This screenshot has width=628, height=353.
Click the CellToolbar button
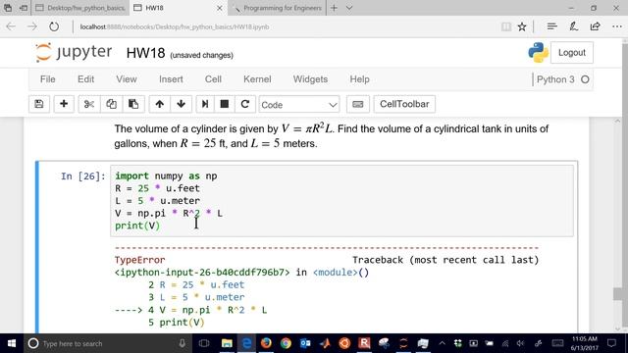pos(404,104)
